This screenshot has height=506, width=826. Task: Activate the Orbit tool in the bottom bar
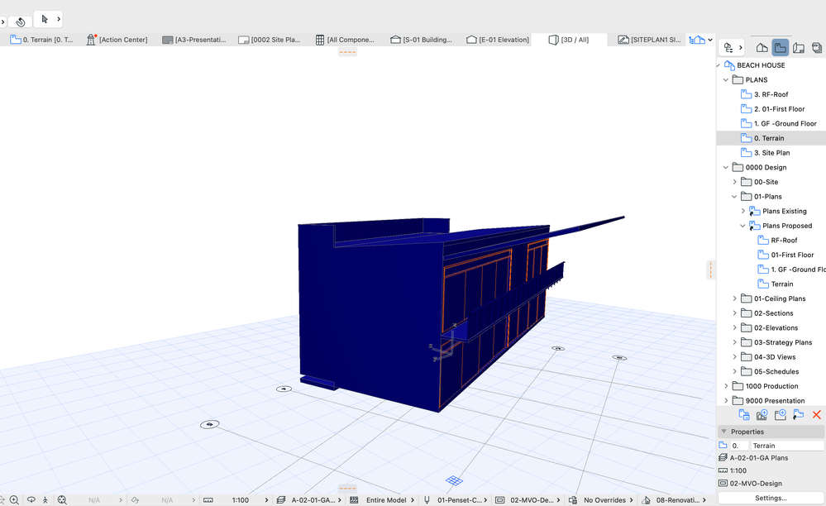click(31, 499)
